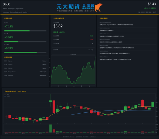Click the +9.24% one-month performance value

coord(9,48)
